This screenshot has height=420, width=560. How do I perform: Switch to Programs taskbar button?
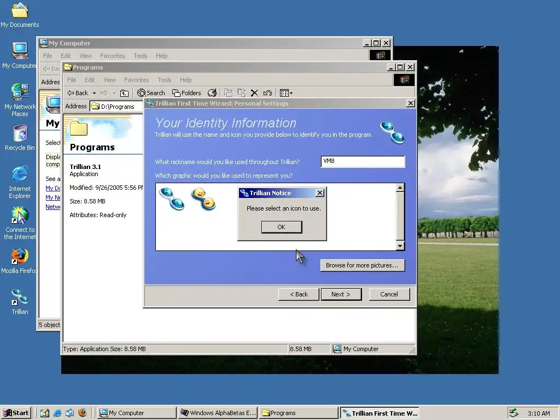[299, 413]
